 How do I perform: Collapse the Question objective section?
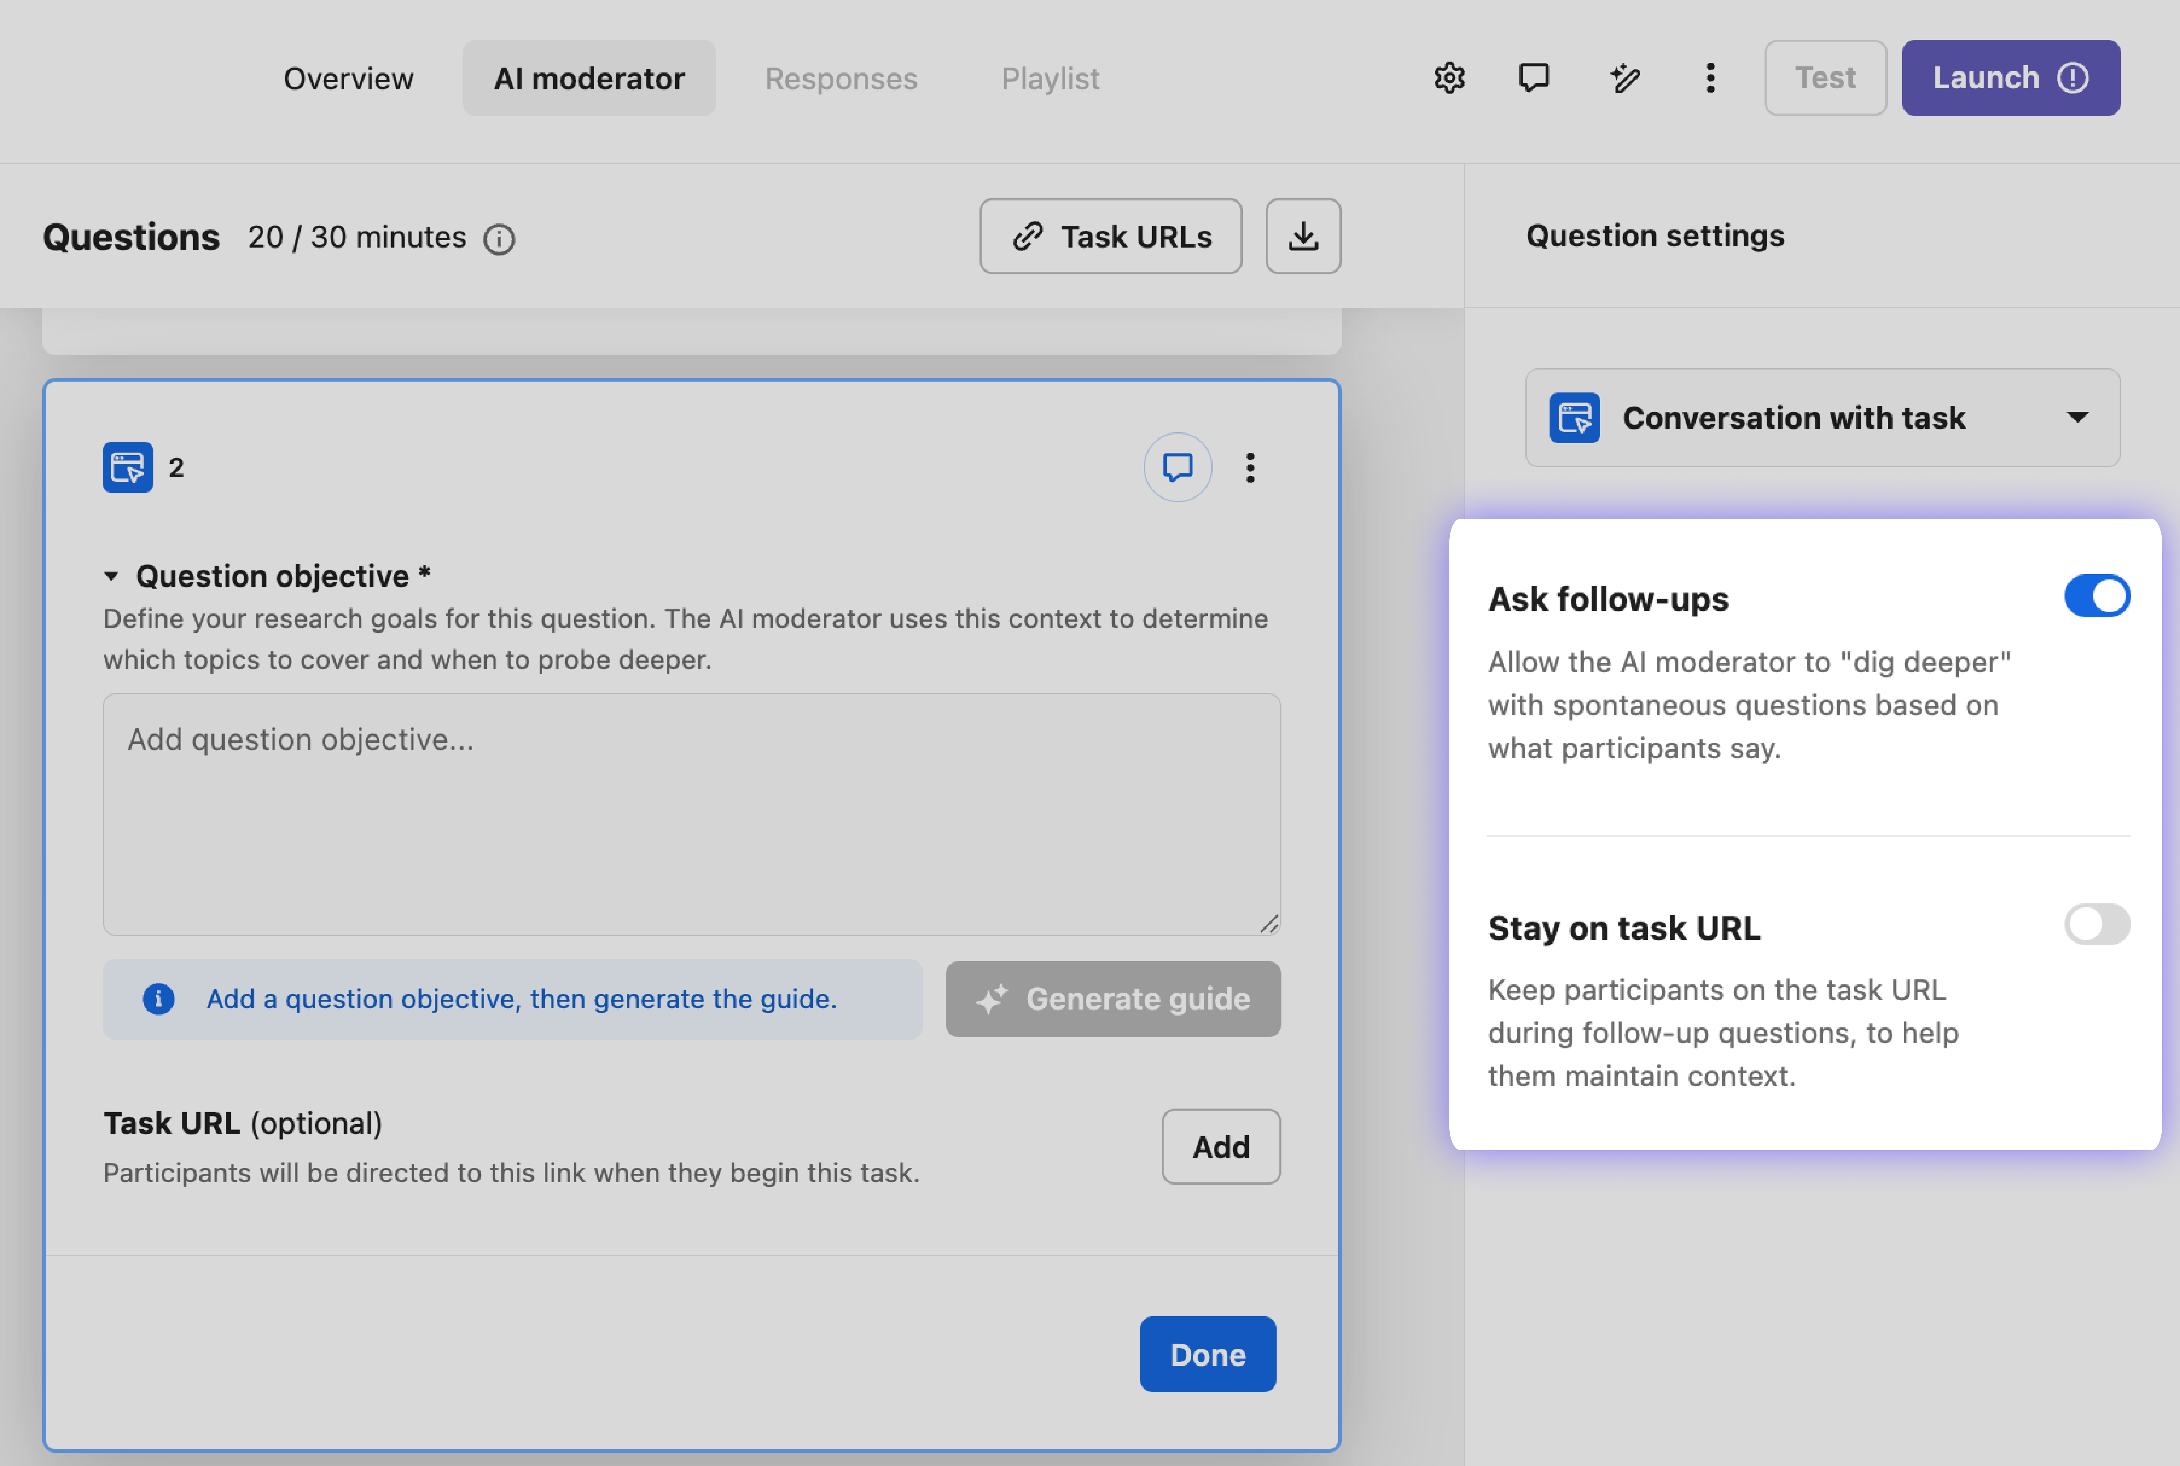pyautogui.click(x=111, y=576)
